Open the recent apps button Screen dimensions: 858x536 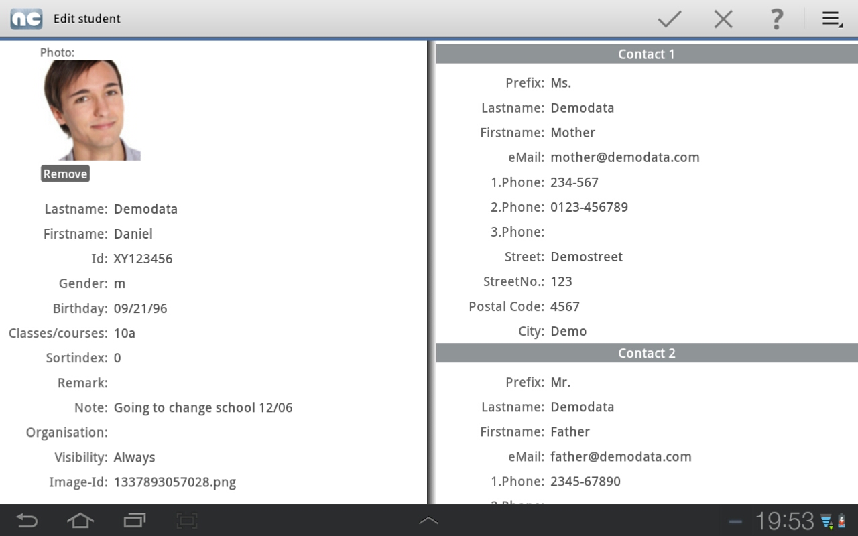135,520
